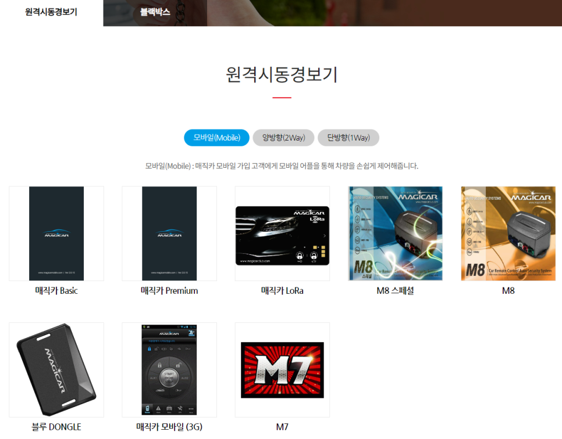562x439 pixels.
Task: Select the 양방향(2Way) filter button
Action: [283, 138]
